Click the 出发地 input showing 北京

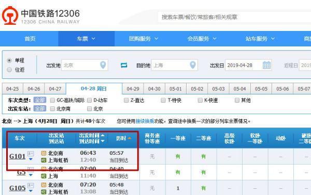(84, 65)
